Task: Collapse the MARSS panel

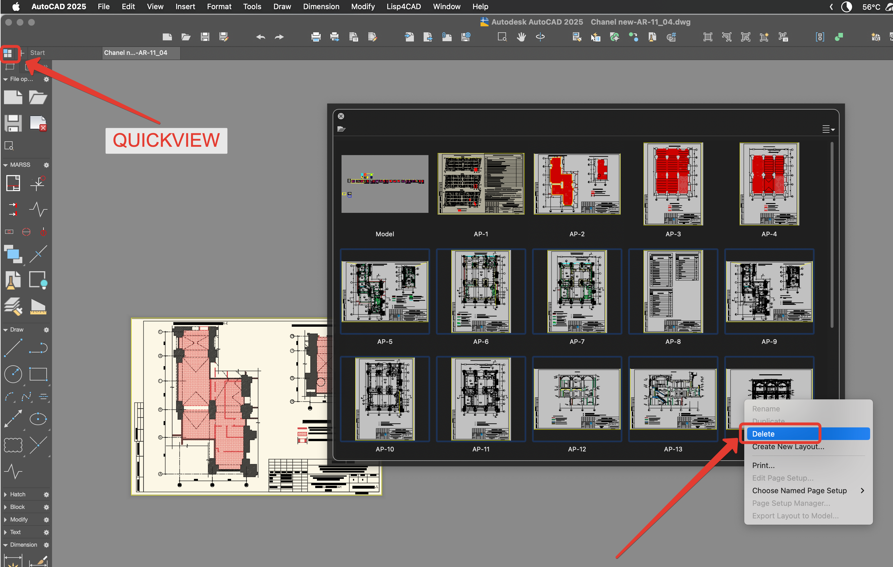Action: [5, 165]
